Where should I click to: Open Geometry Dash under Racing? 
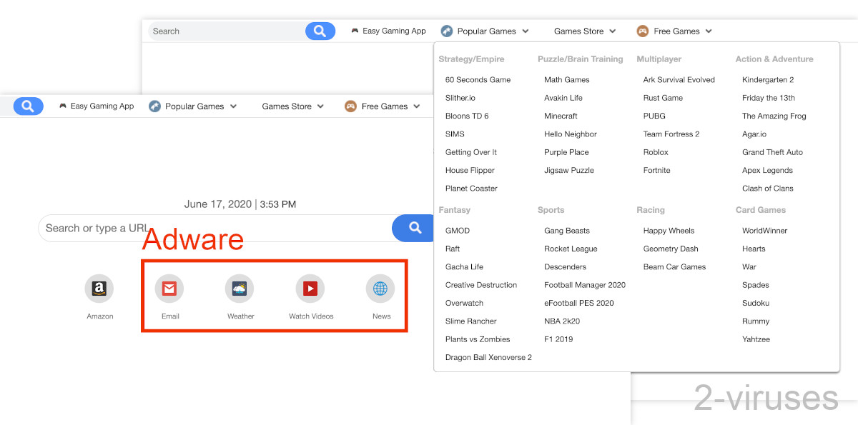[671, 249]
